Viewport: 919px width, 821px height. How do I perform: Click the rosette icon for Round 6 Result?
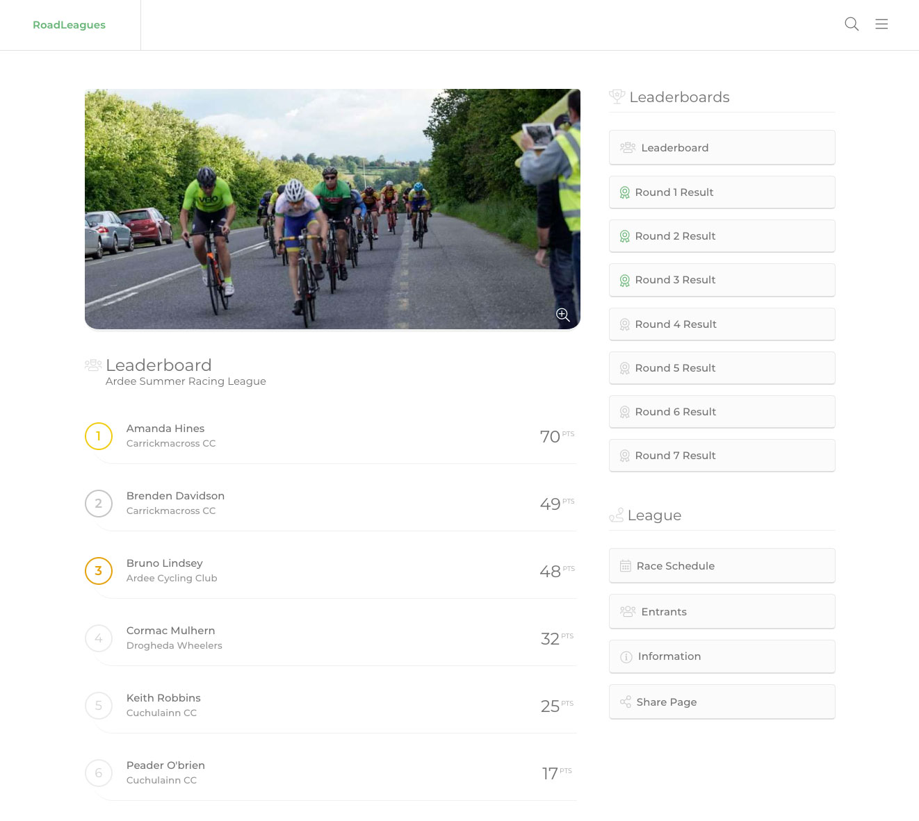point(625,412)
